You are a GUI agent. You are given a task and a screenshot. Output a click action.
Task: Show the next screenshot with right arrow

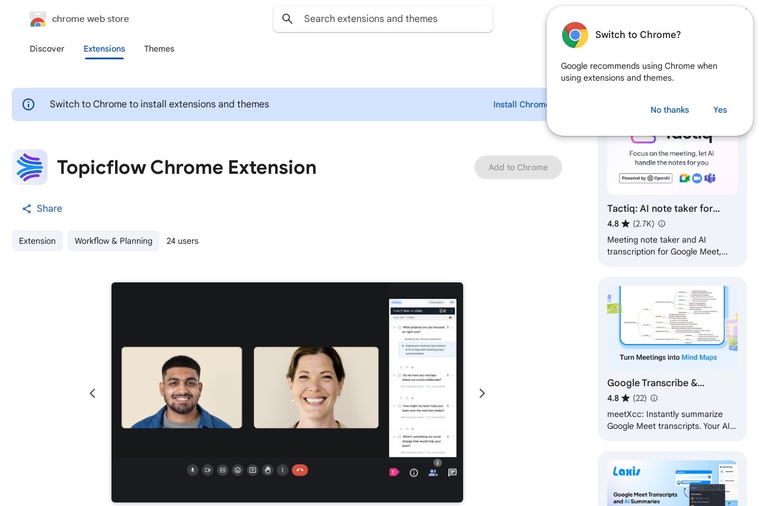[482, 393]
